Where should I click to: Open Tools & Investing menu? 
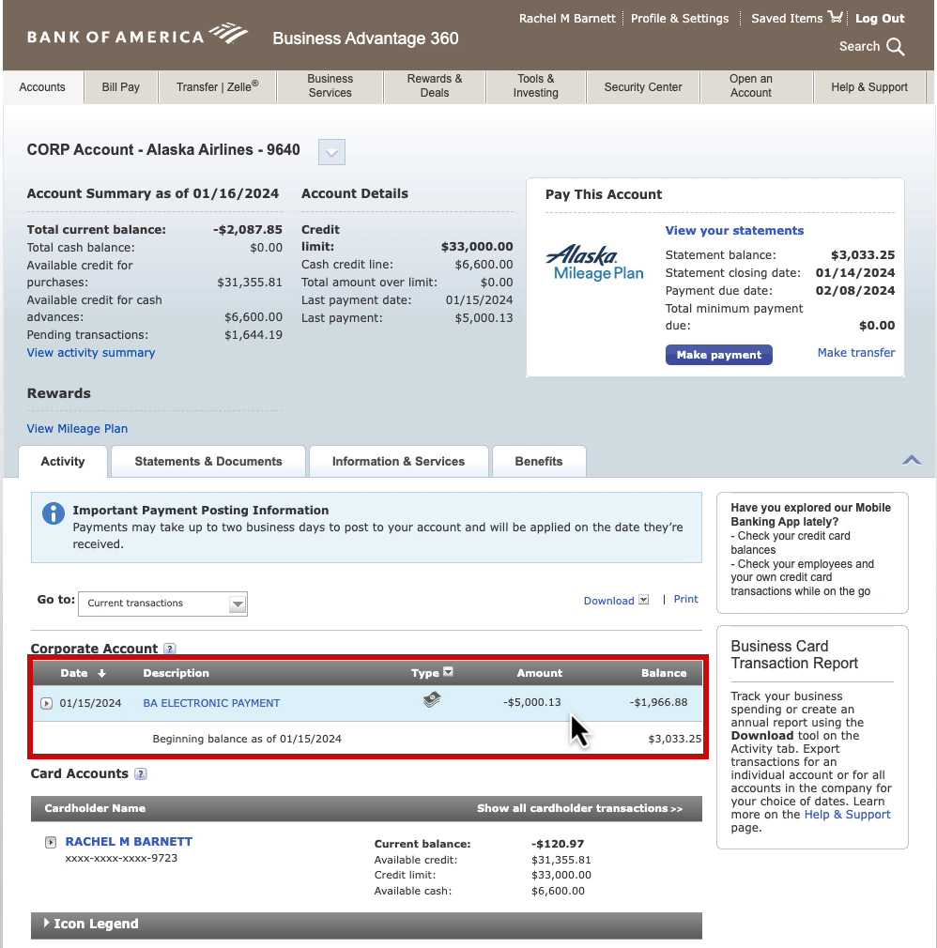(x=535, y=85)
